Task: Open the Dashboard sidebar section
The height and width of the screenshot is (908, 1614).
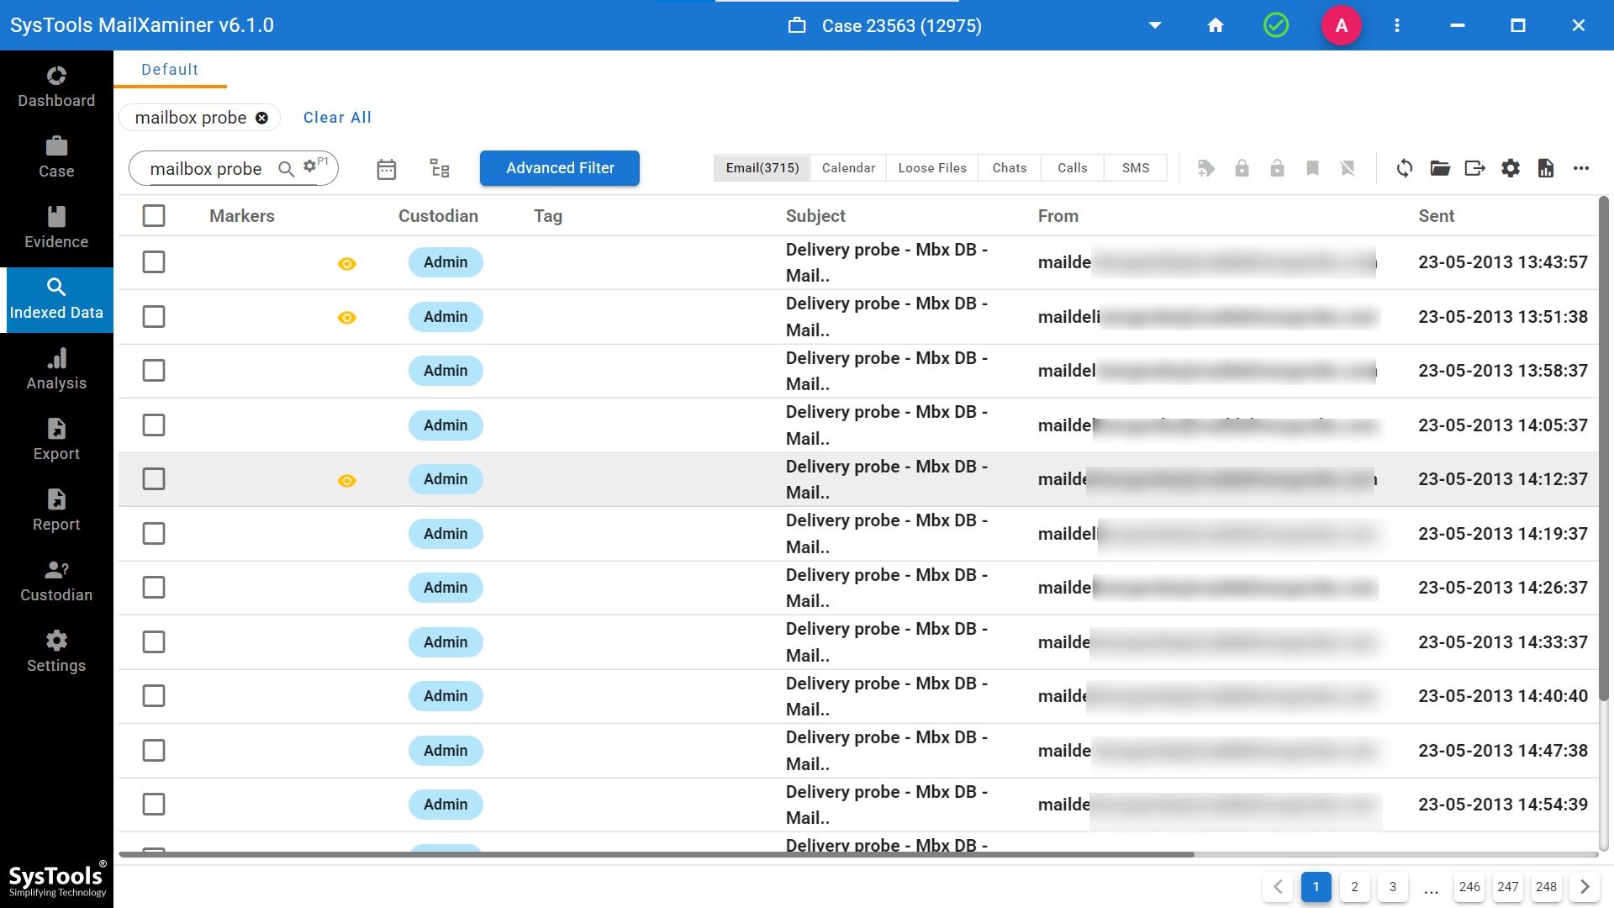Action: click(56, 87)
